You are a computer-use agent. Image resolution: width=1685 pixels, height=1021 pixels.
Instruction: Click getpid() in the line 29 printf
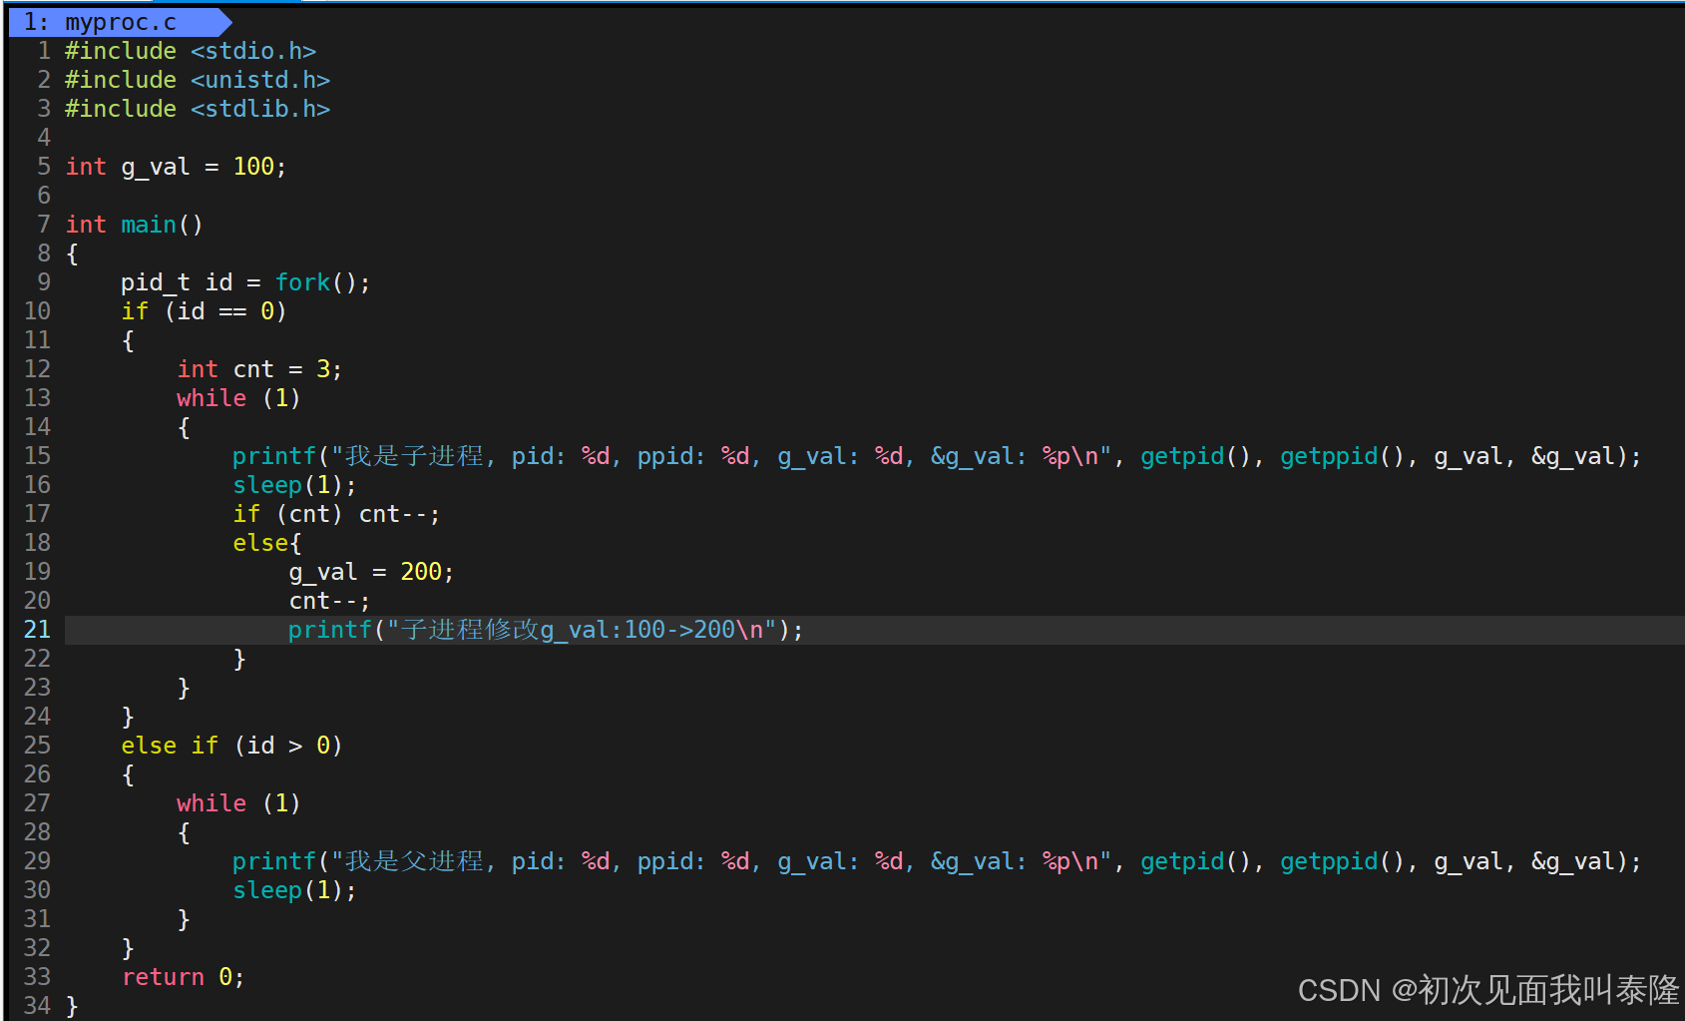pos(1195,861)
